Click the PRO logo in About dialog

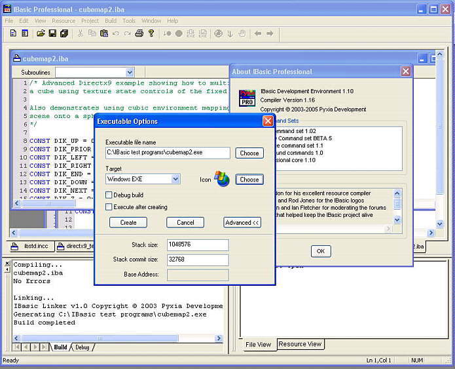247,98
